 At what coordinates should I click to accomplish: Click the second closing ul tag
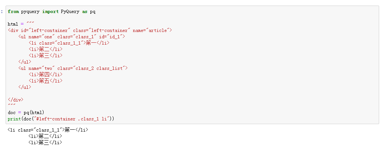25,87
